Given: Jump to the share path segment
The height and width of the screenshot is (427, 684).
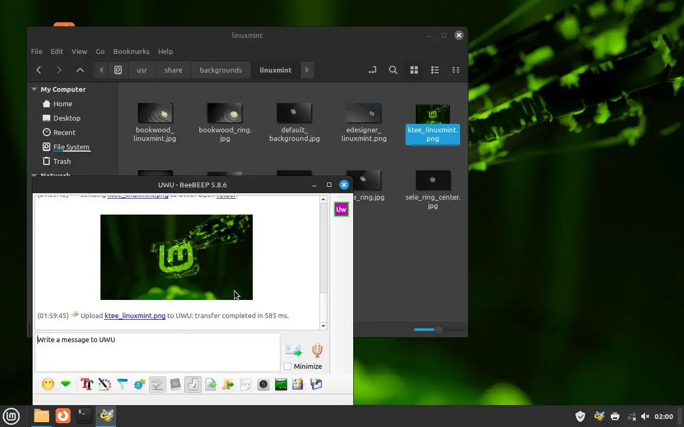Looking at the screenshot, I should (173, 70).
